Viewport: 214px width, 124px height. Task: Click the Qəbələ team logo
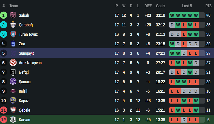point(13,110)
